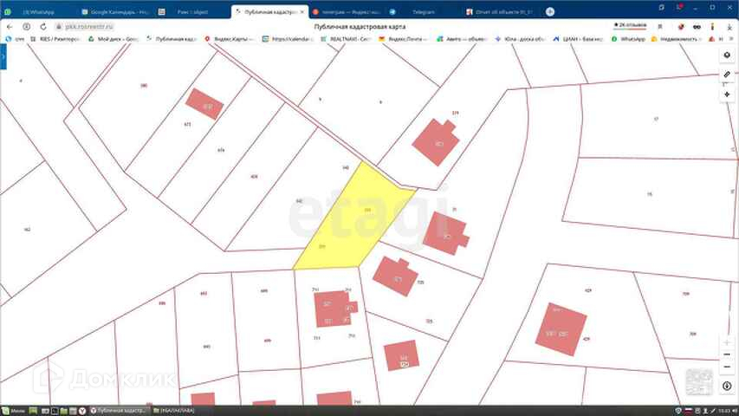Open the REALTNAVI bookmark
The width and height of the screenshot is (739, 416).
pyautogui.click(x=346, y=39)
